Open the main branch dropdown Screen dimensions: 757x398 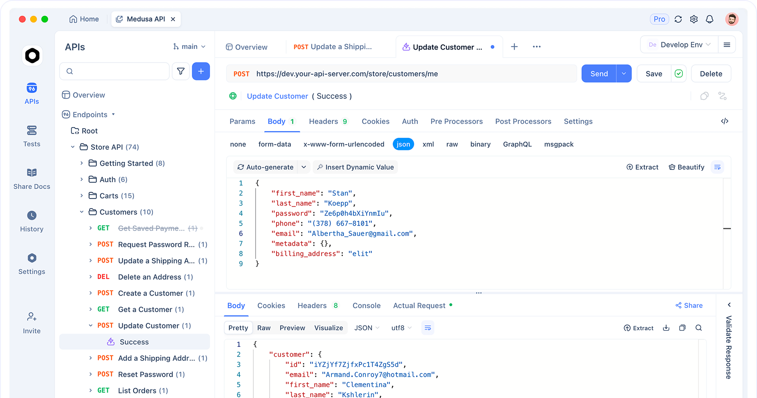click(x=189, y=47)
